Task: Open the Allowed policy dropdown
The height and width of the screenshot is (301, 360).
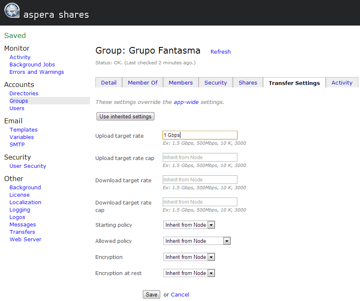Action: [x=197, y=241]
